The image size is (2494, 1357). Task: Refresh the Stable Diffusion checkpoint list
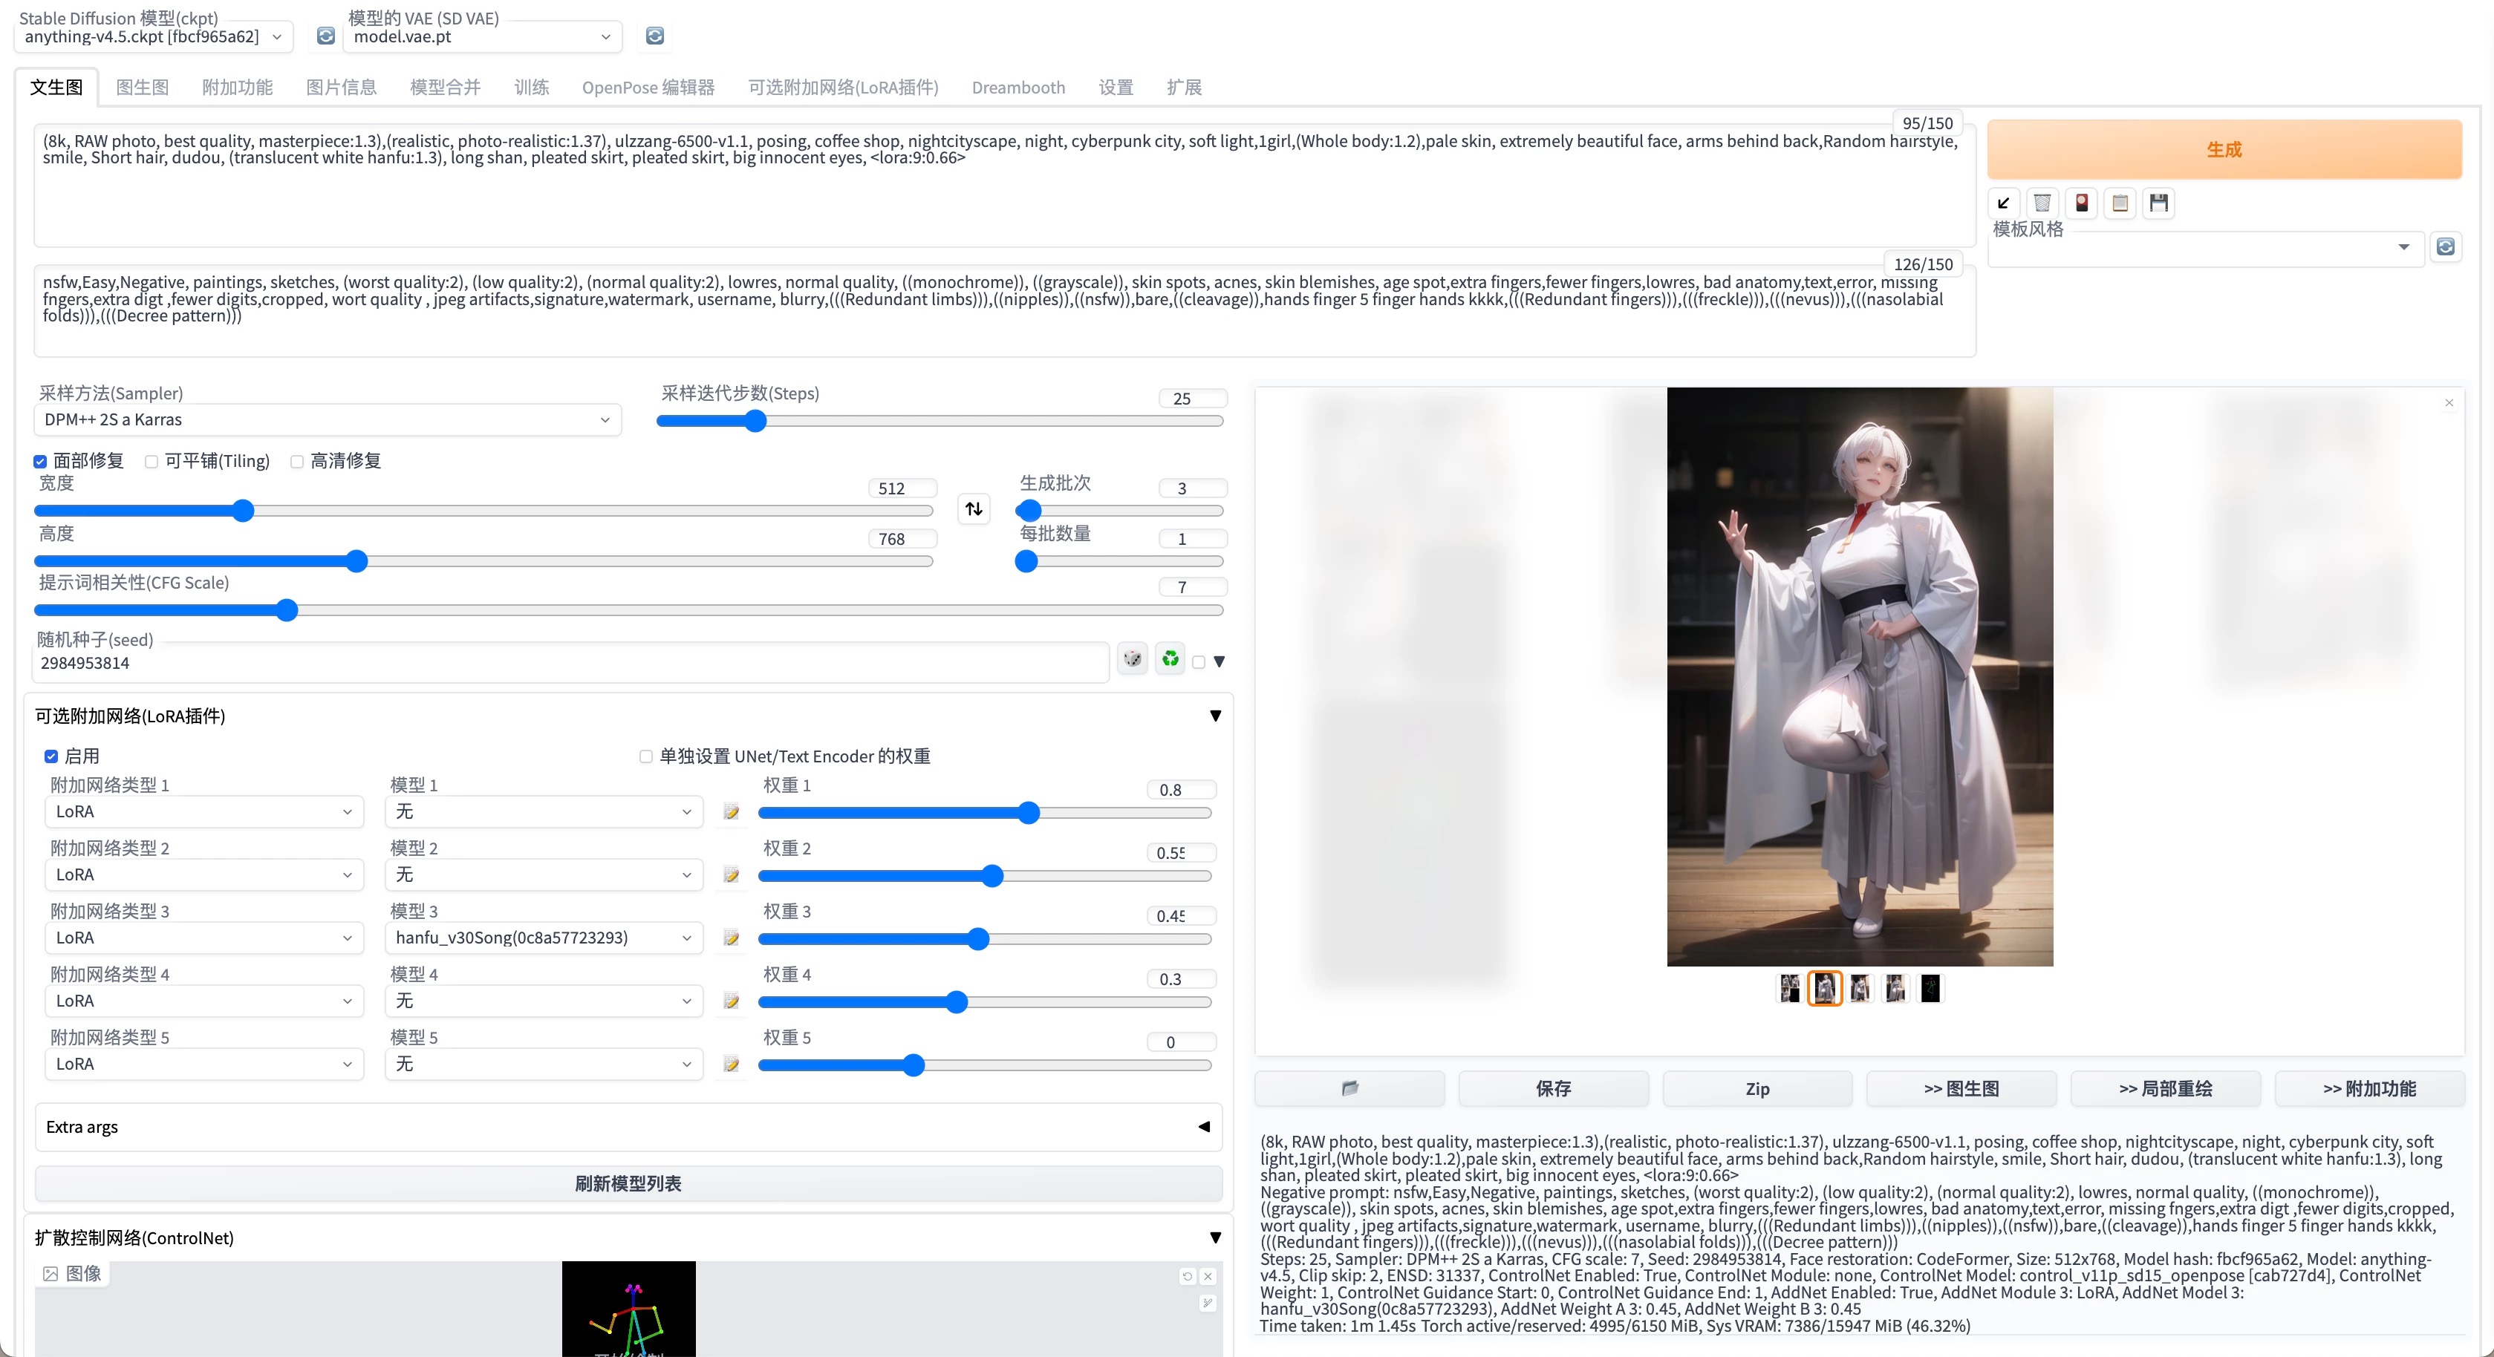(326, 36)
